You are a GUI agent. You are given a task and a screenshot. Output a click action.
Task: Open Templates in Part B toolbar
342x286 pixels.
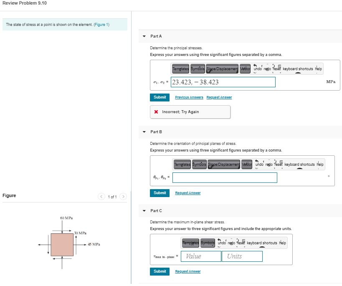tap(182, 164)
